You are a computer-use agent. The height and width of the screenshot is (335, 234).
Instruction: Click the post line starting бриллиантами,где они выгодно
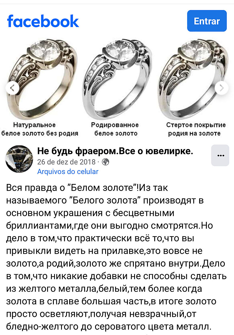coord(109,226)
